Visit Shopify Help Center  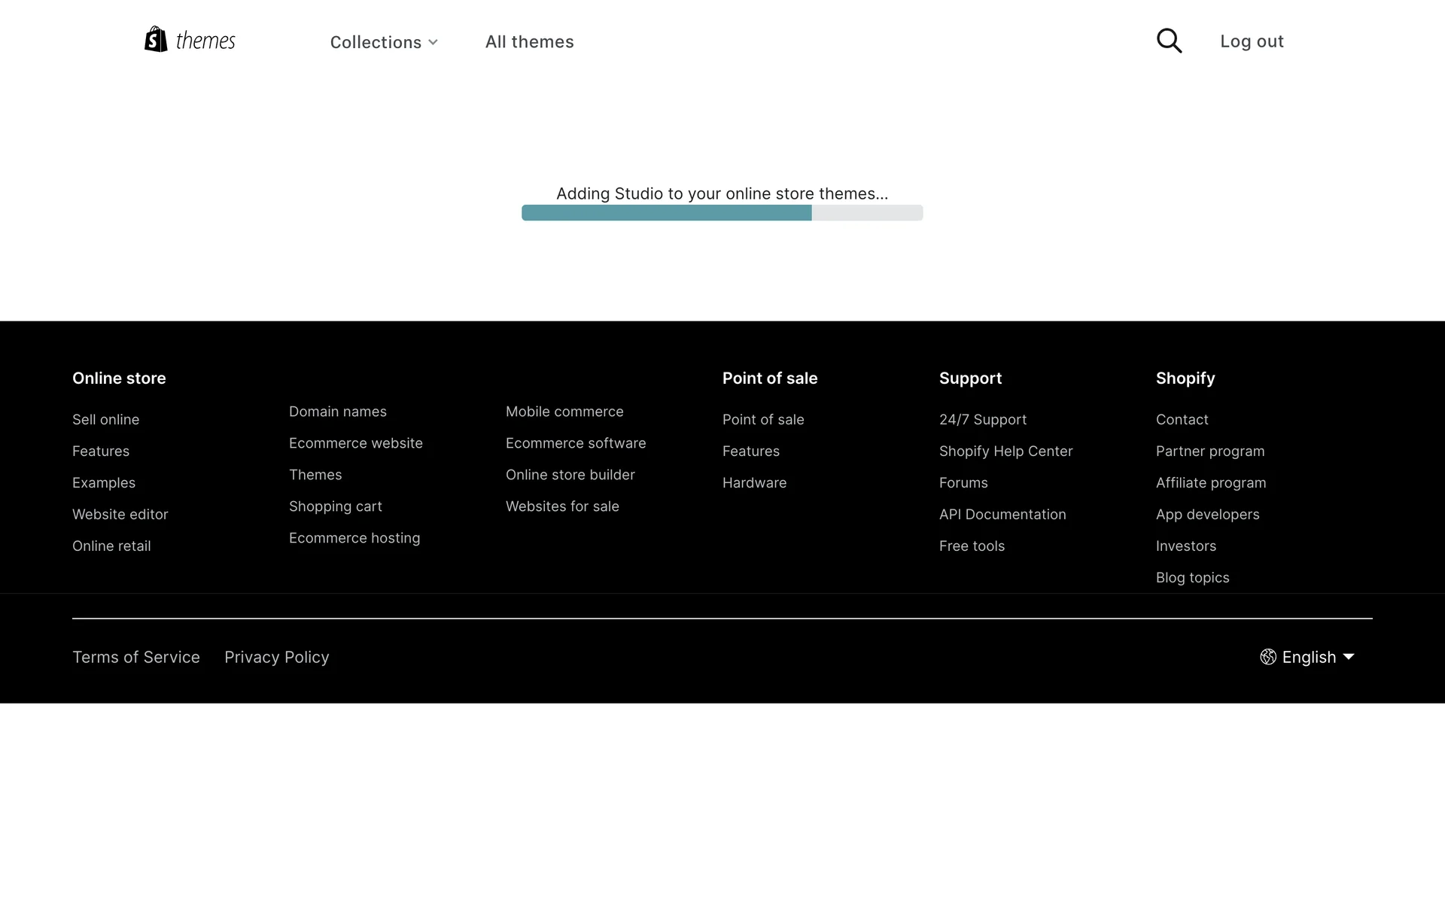click(1005, 451)
